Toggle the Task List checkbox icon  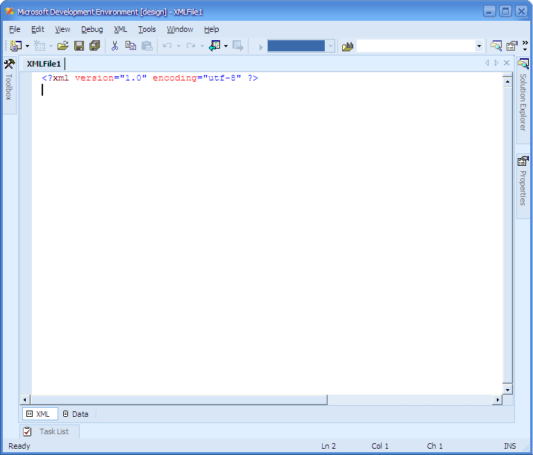(x=27, y=431)
